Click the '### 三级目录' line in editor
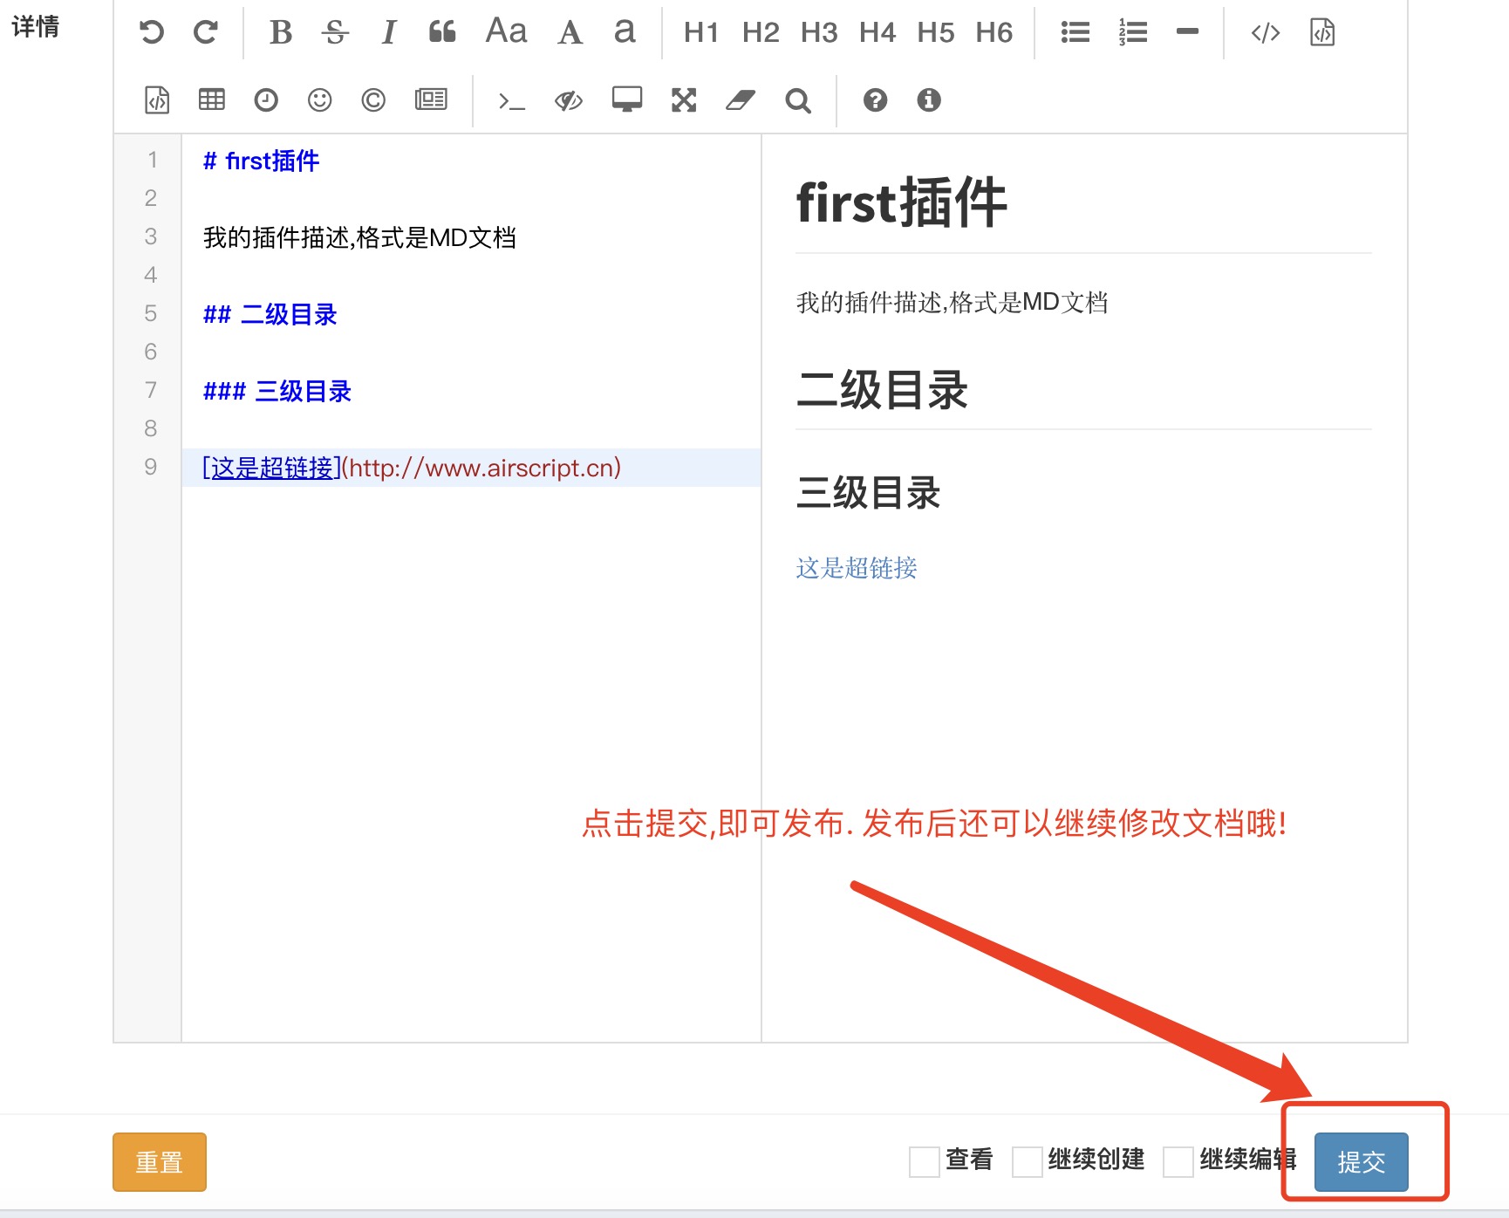1509x1218 pixels. pyautogui.click(x=277, y=391)
